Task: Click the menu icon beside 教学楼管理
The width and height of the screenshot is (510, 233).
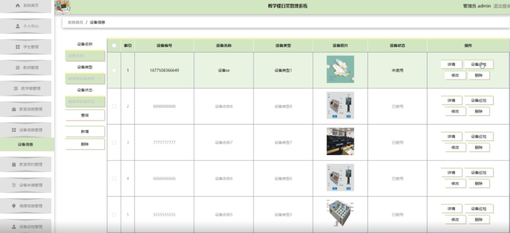Action: pyautogui.click(x=16, y=89)
